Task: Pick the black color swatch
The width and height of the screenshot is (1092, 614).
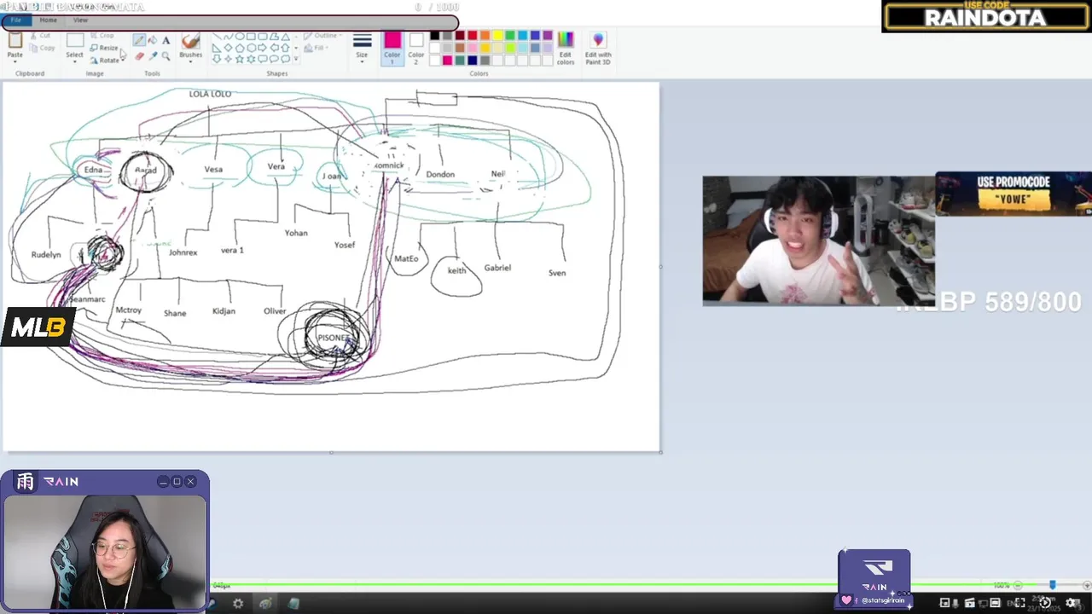Action: tap(434, 36)
